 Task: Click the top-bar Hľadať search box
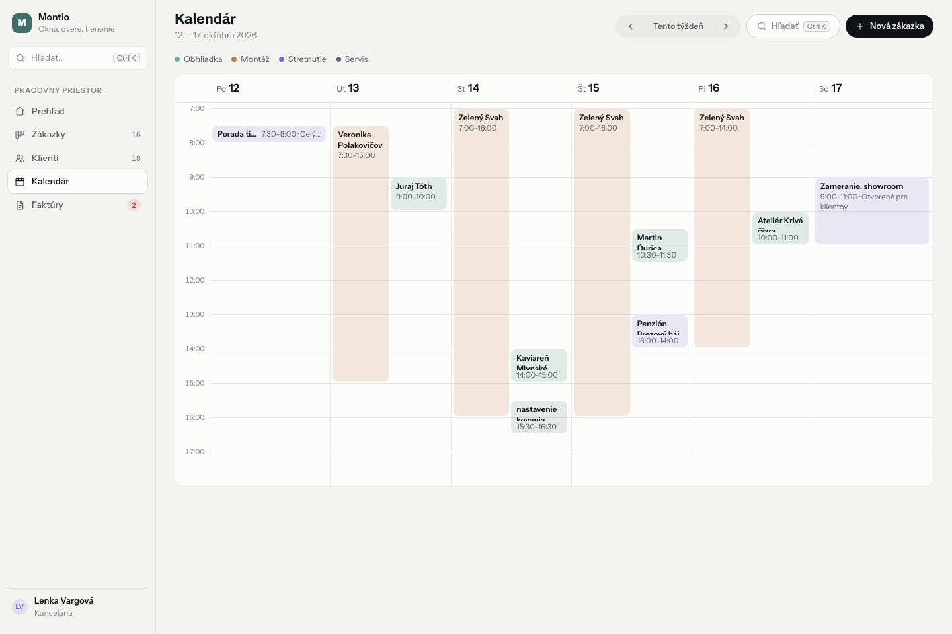[793, 26]
